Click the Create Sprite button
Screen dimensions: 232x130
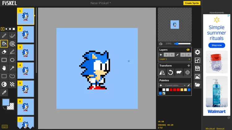click(x=192, y=3)
